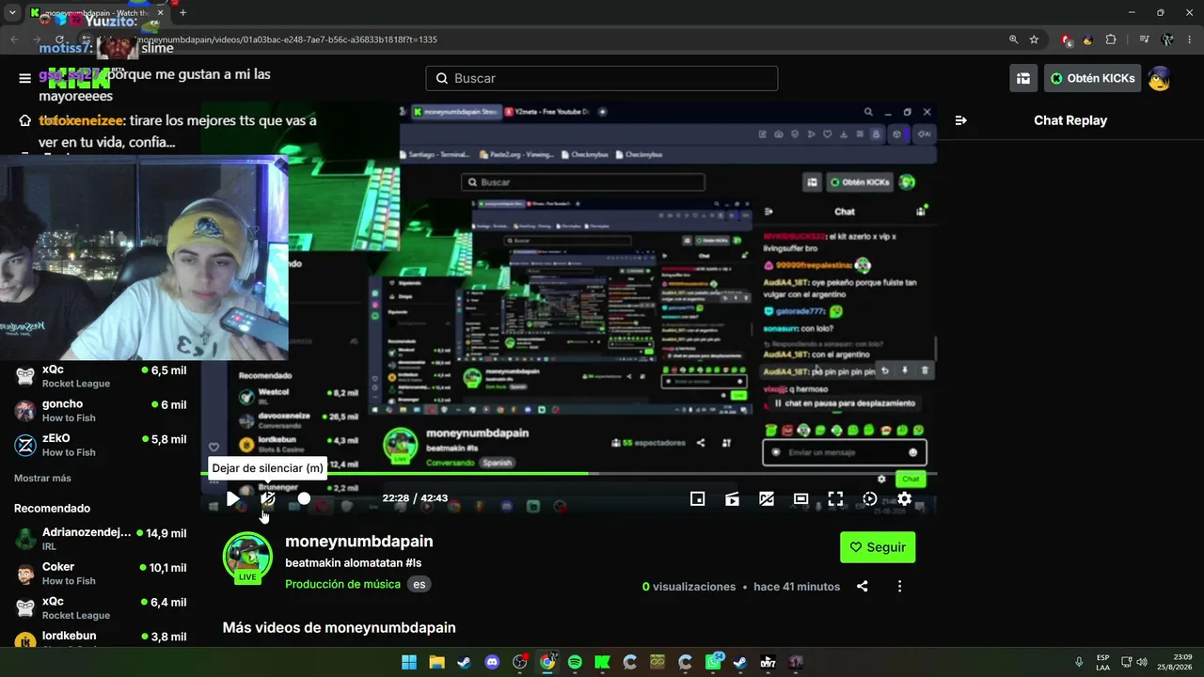Switch input language via ESP LAA indicator
Image resolution: width=1204 pixels, height=677 pixels.
pyautogui.click(x=1102, y=662)
